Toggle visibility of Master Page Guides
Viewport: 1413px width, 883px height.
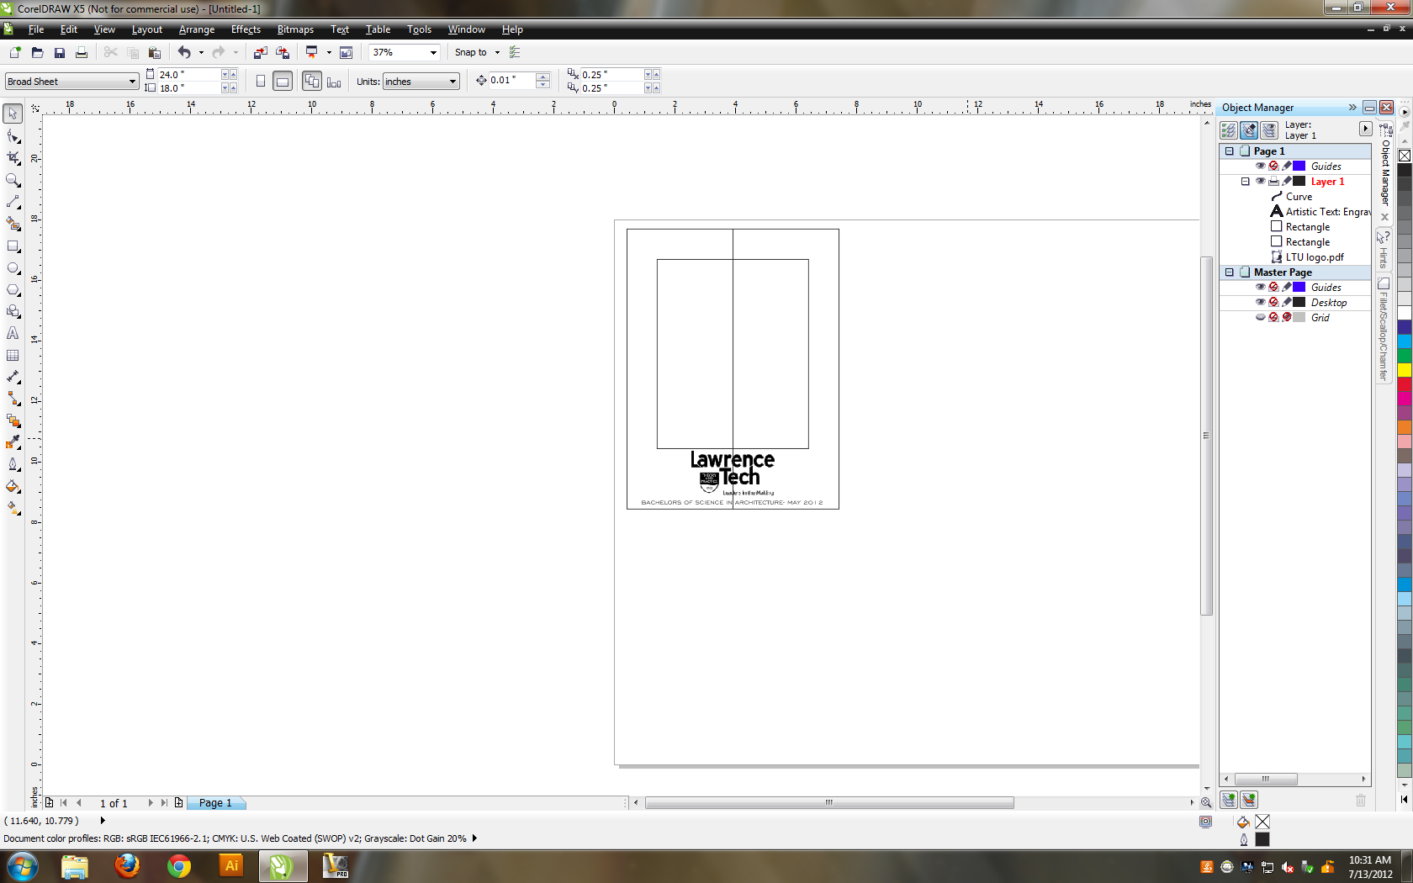(x=1260, y=287)
